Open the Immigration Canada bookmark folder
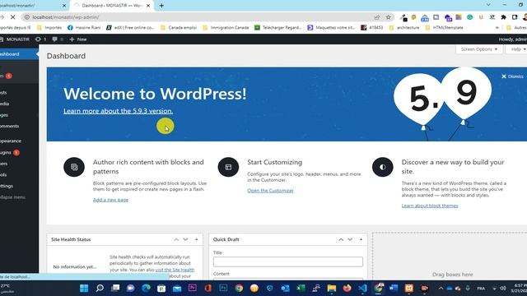This screenshot has width=527, height=296. (226, 27)
